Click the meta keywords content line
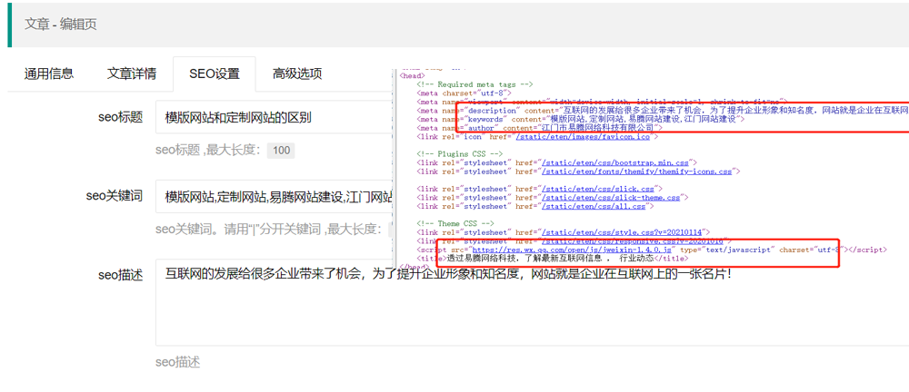Viewport: 909px width, 392px height. (x=583, y=119)
